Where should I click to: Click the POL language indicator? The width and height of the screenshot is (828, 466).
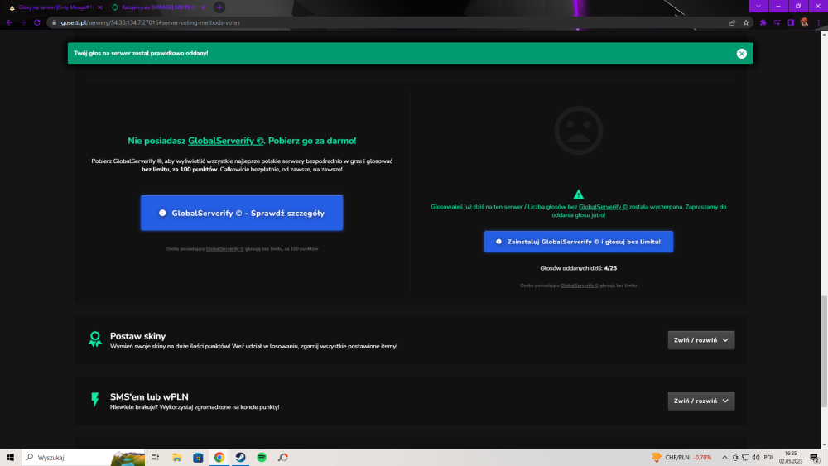click(768, 457)
